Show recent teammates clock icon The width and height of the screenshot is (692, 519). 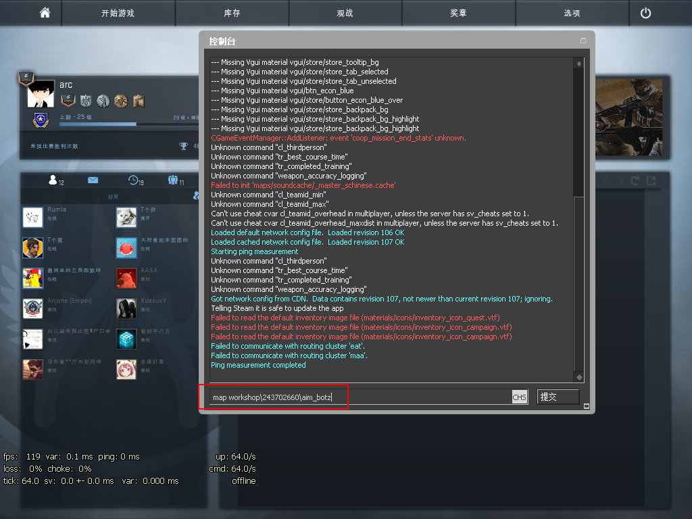pos(133,180)
